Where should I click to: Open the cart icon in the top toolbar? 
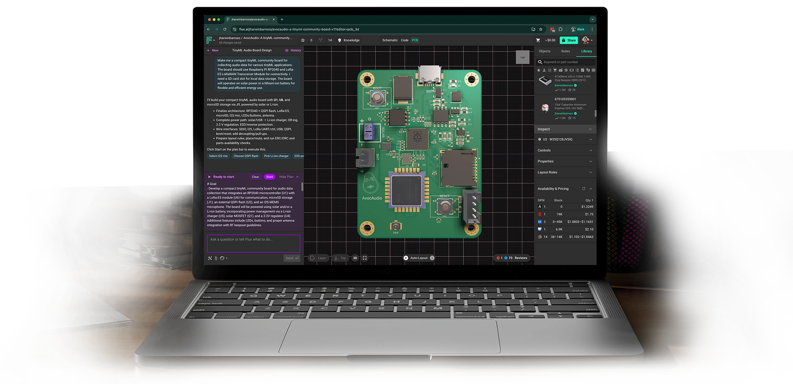[538, 40]
